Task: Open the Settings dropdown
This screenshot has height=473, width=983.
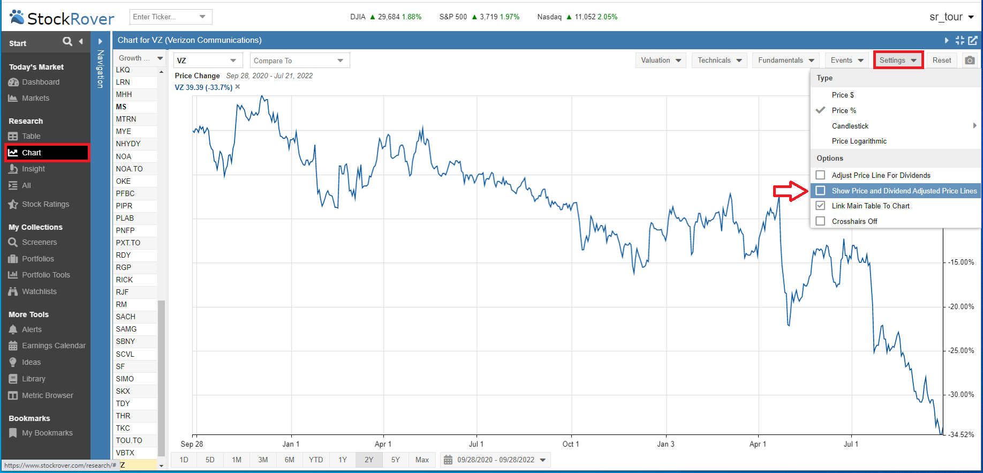Action: (898, 60)
